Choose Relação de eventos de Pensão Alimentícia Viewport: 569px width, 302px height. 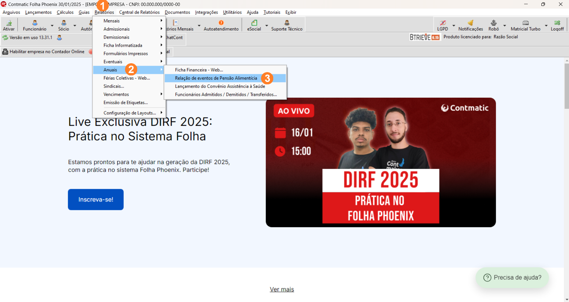tap(225, 78)
